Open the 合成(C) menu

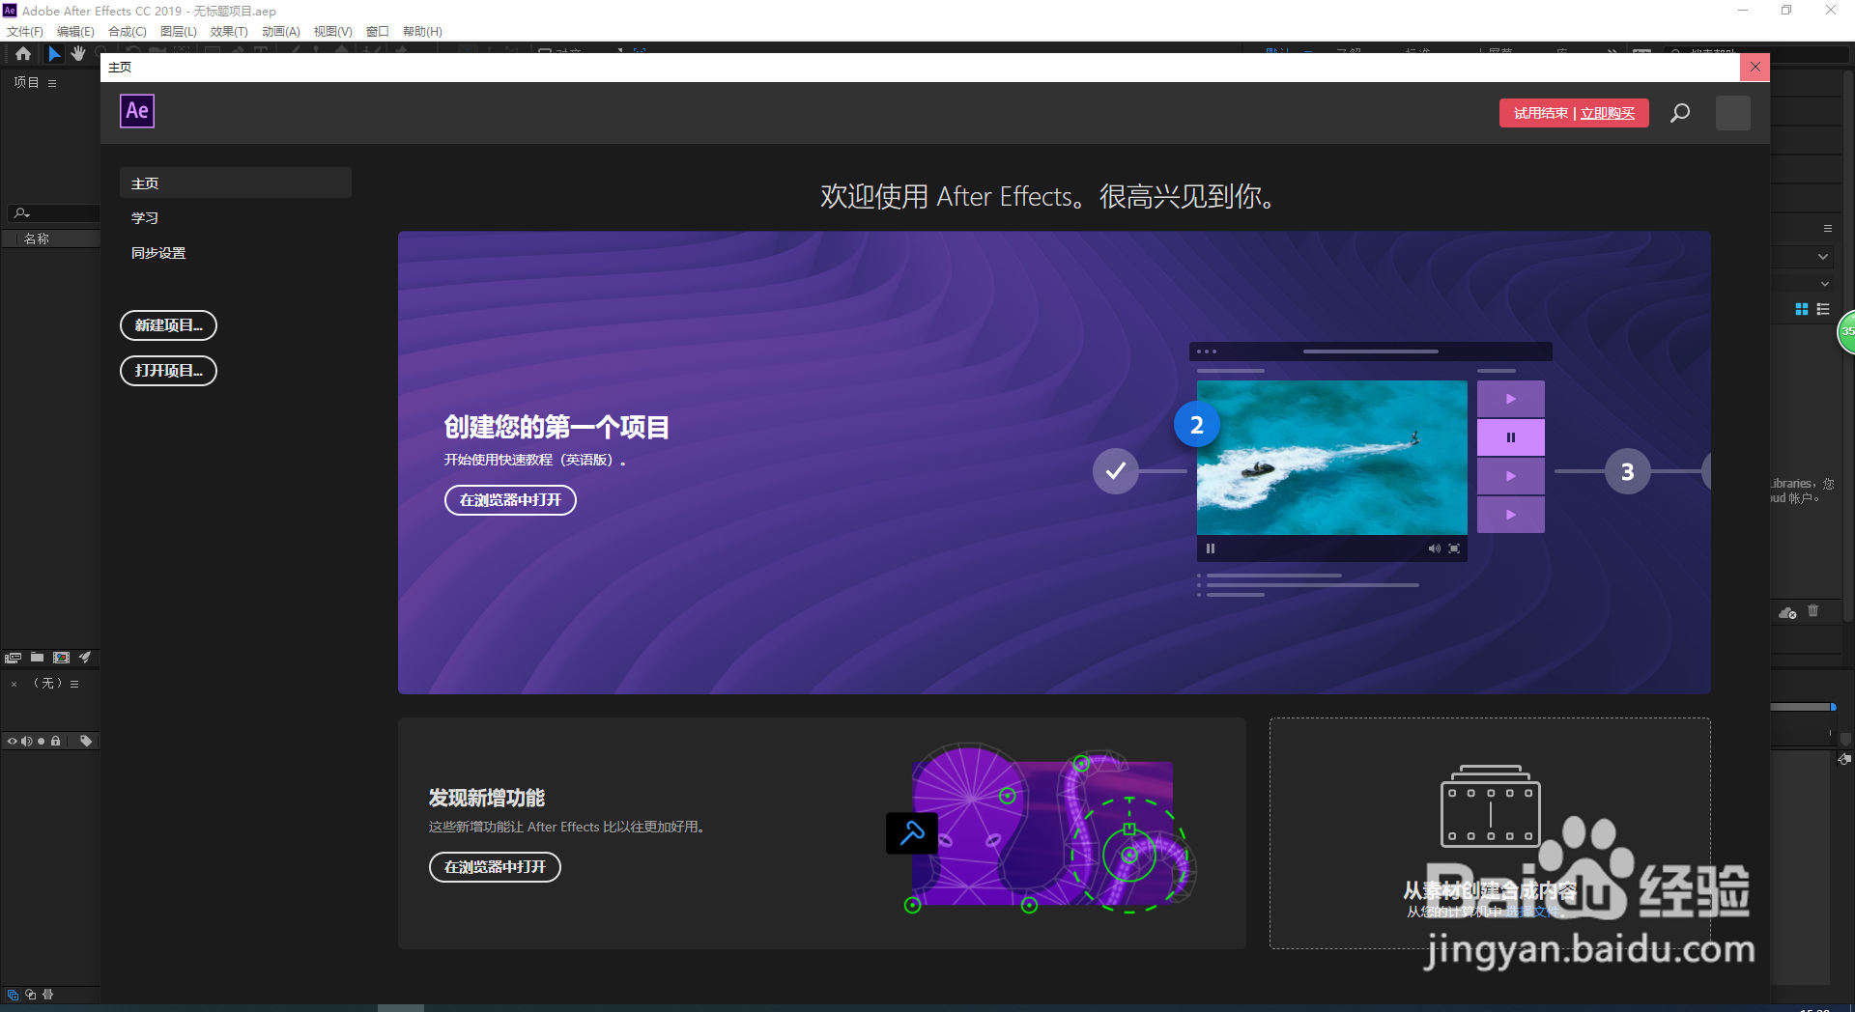point(128,32)
